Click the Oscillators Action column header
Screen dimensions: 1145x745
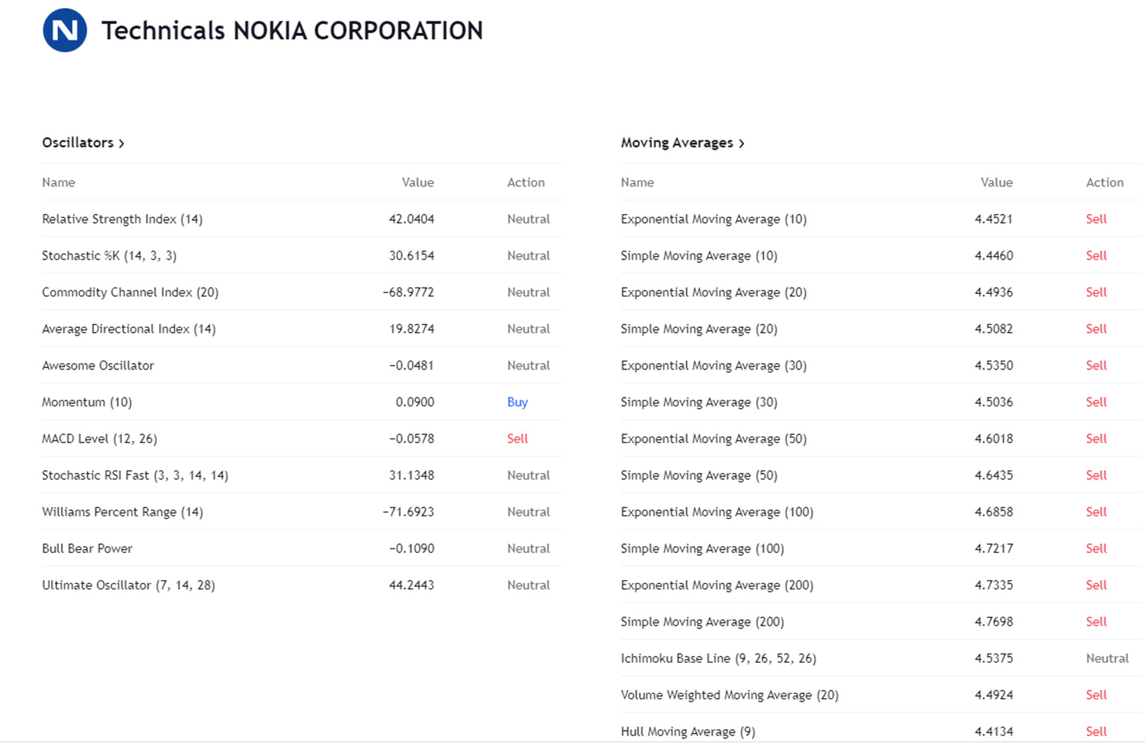[526, 182]
